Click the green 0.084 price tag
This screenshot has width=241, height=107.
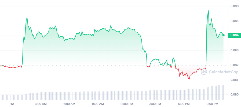point(233,35)
